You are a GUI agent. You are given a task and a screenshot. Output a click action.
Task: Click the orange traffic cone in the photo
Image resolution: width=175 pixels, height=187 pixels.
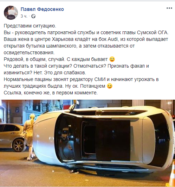(x=172, y=175)
